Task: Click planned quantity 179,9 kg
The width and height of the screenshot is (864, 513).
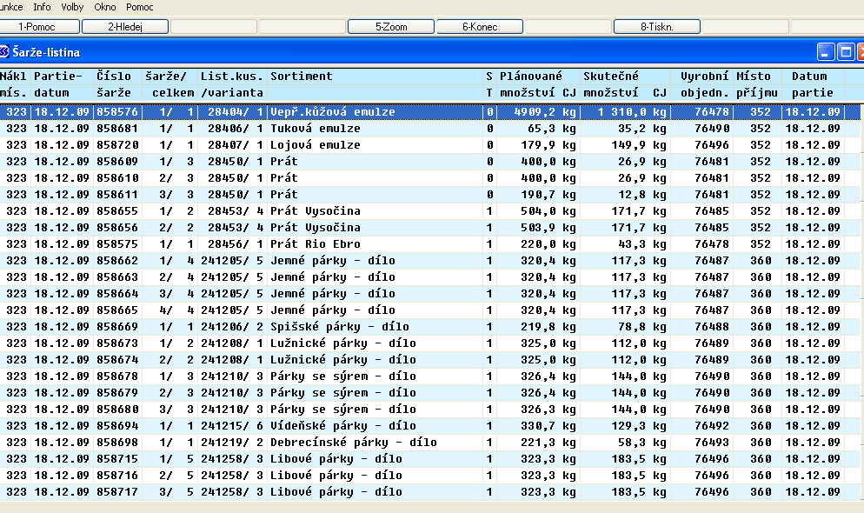Action: 548,145
